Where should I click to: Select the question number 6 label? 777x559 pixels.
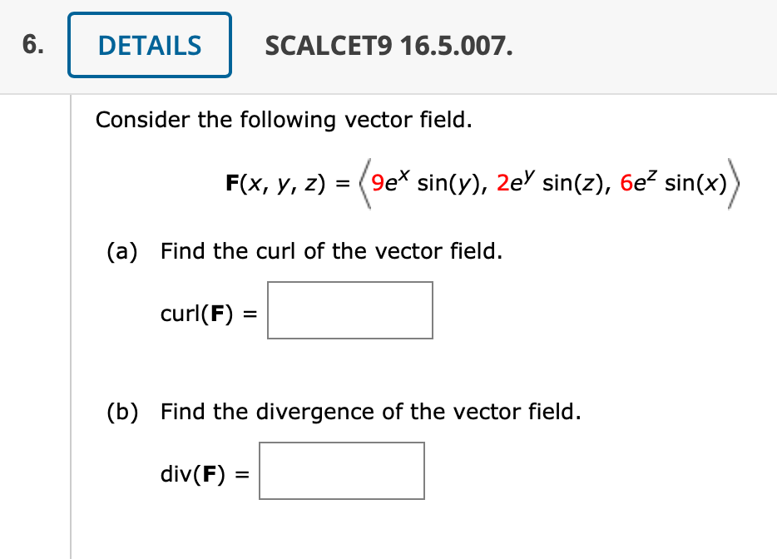click(x=32, y=45)
